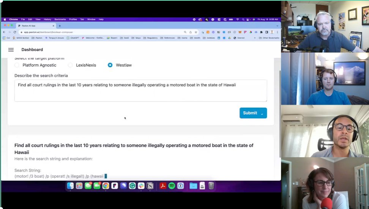Expand the tab search chevron
369x209 pixels.
coord(277,26)
